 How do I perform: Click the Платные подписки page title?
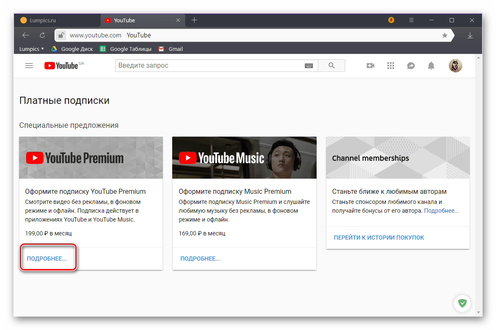[x=64, y=100]
